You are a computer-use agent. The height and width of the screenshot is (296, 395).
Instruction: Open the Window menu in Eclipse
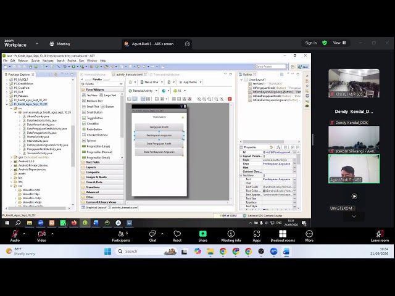(92, 60)
